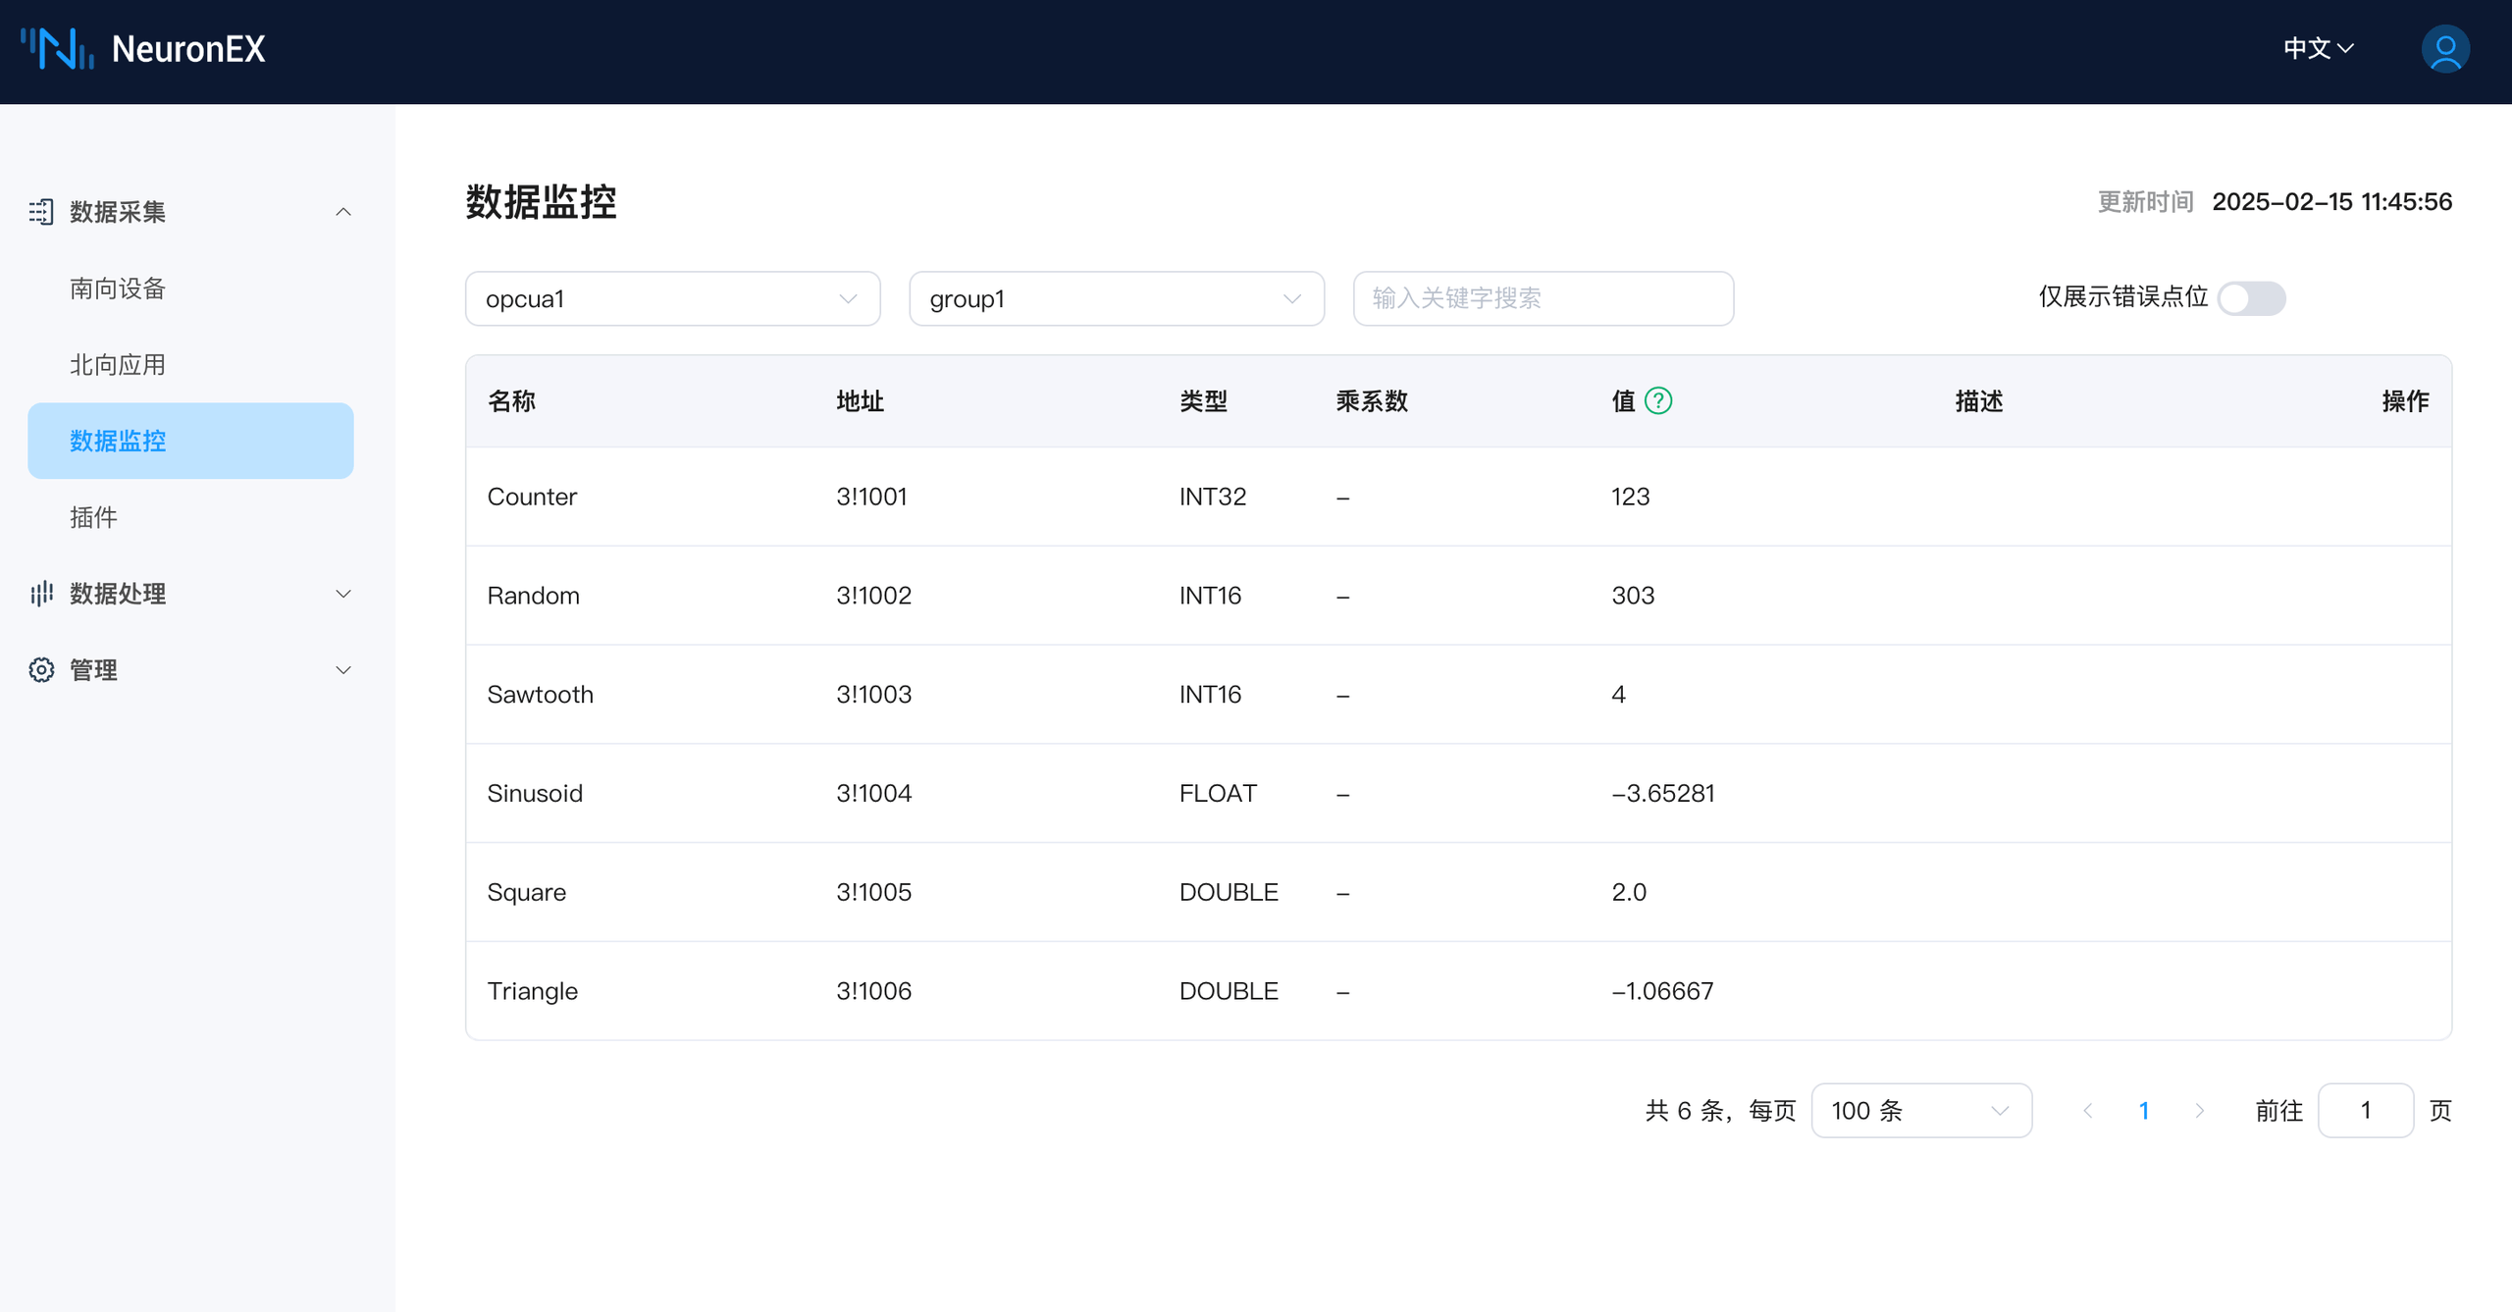Select the 数据采集 sidebar icon
This screenshot has height=1312, width=2512.
point(41,211)
